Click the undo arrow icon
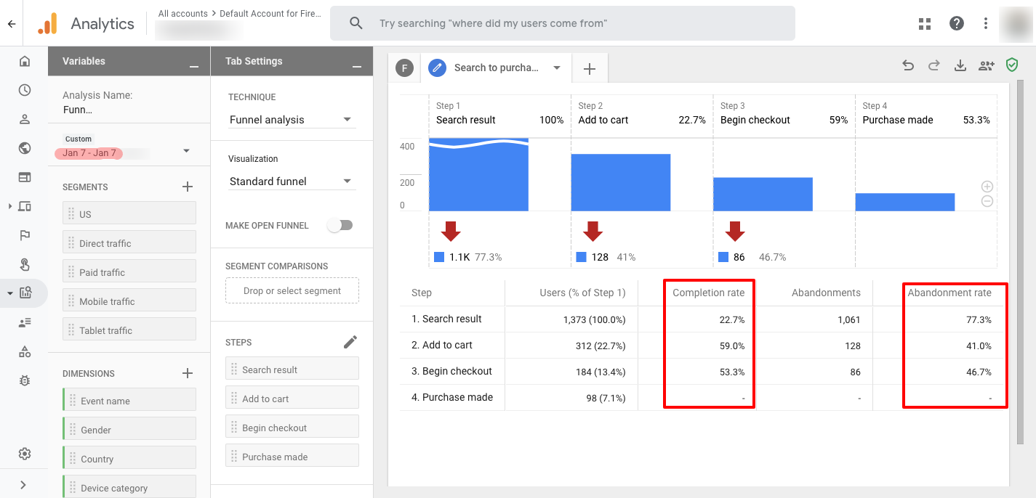Image resolution: width=1036 pixels, height=498 pixels. point(907,65)
